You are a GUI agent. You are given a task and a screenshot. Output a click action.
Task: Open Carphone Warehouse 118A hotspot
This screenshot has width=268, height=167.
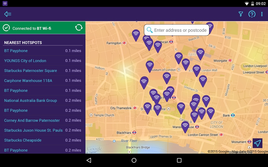click(42, 81)
